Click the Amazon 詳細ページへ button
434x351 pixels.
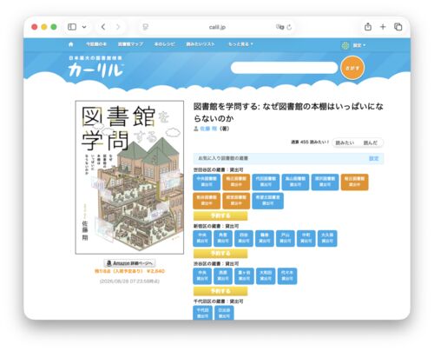tap(129, 263)
